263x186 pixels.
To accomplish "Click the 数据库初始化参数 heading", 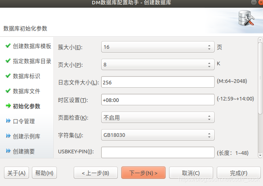I will [x=25, y=29].
